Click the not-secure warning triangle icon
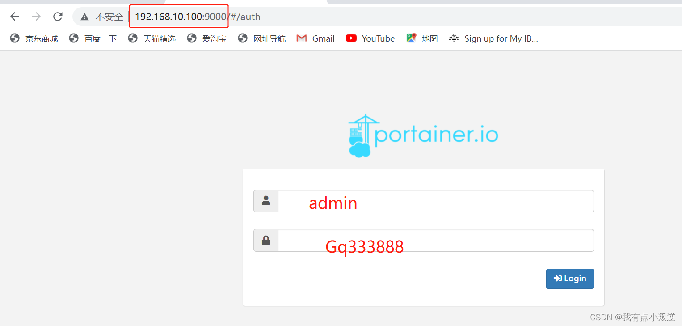 coord(84,17)
